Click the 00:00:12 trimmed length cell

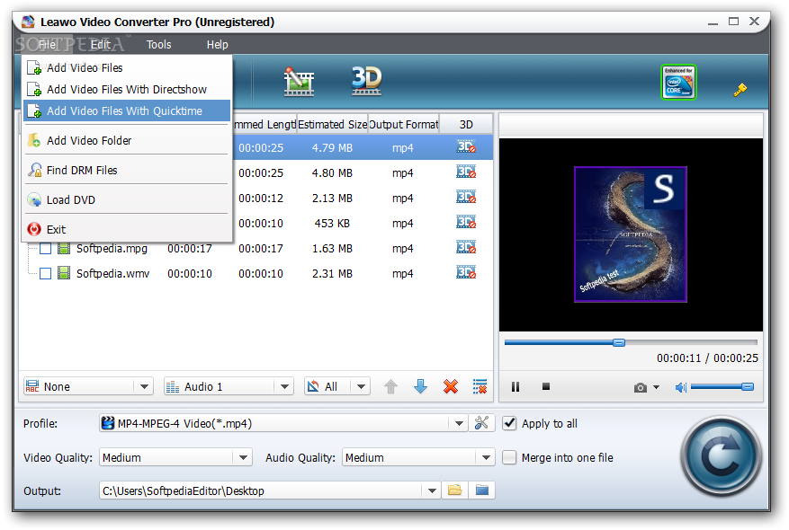pos(261,199)
